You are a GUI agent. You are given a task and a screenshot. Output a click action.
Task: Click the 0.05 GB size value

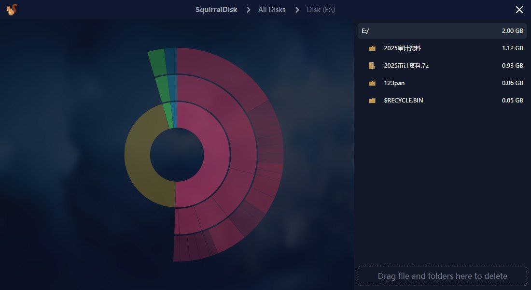coord(512,101)
